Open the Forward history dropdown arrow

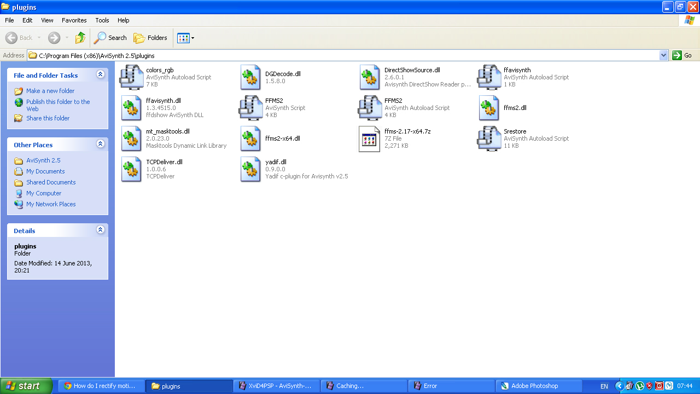(x=67, y=38)
